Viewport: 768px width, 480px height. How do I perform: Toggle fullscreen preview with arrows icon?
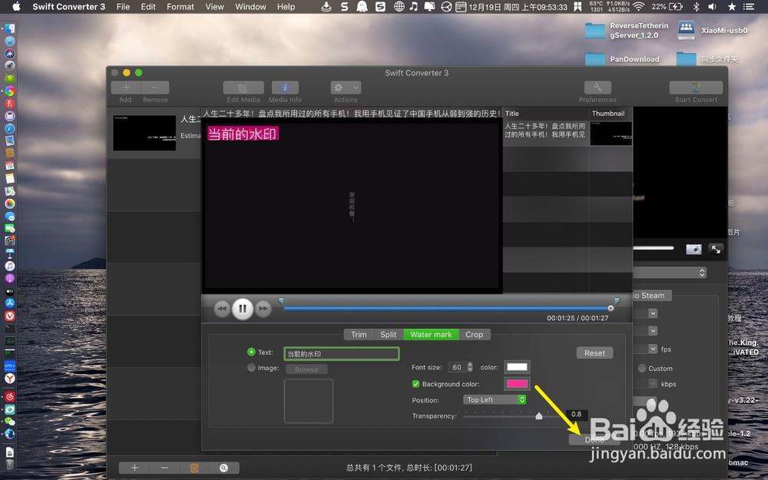(716, 250)
